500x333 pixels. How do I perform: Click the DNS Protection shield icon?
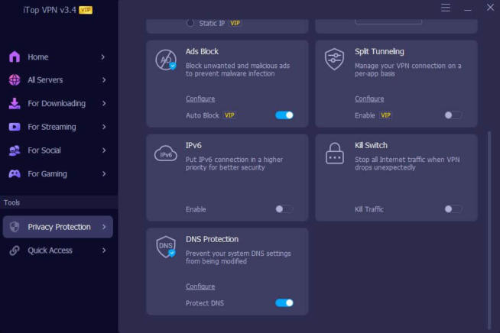[x=166, y=247]
